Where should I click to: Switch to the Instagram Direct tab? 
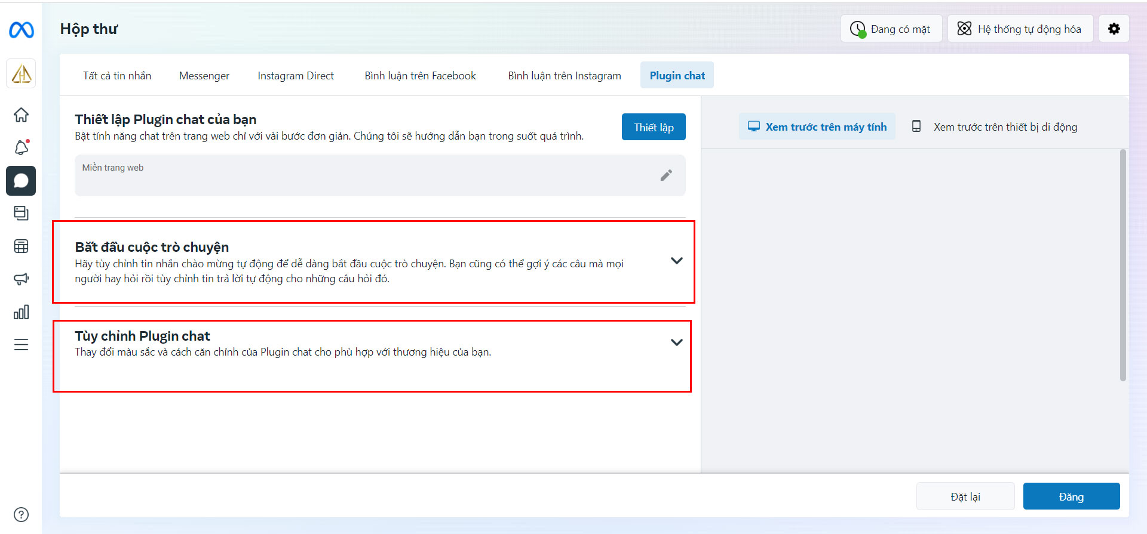[296, 76]
